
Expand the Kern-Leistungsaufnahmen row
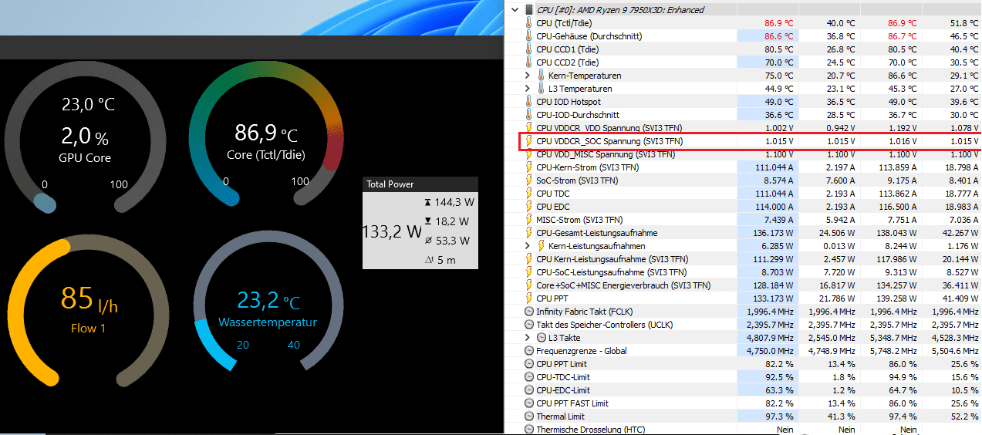tap(528, 246)
